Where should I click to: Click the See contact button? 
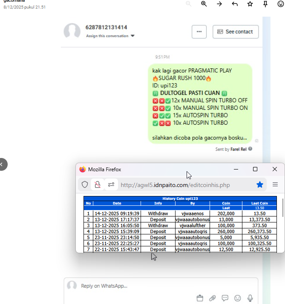tap(236, 32)
